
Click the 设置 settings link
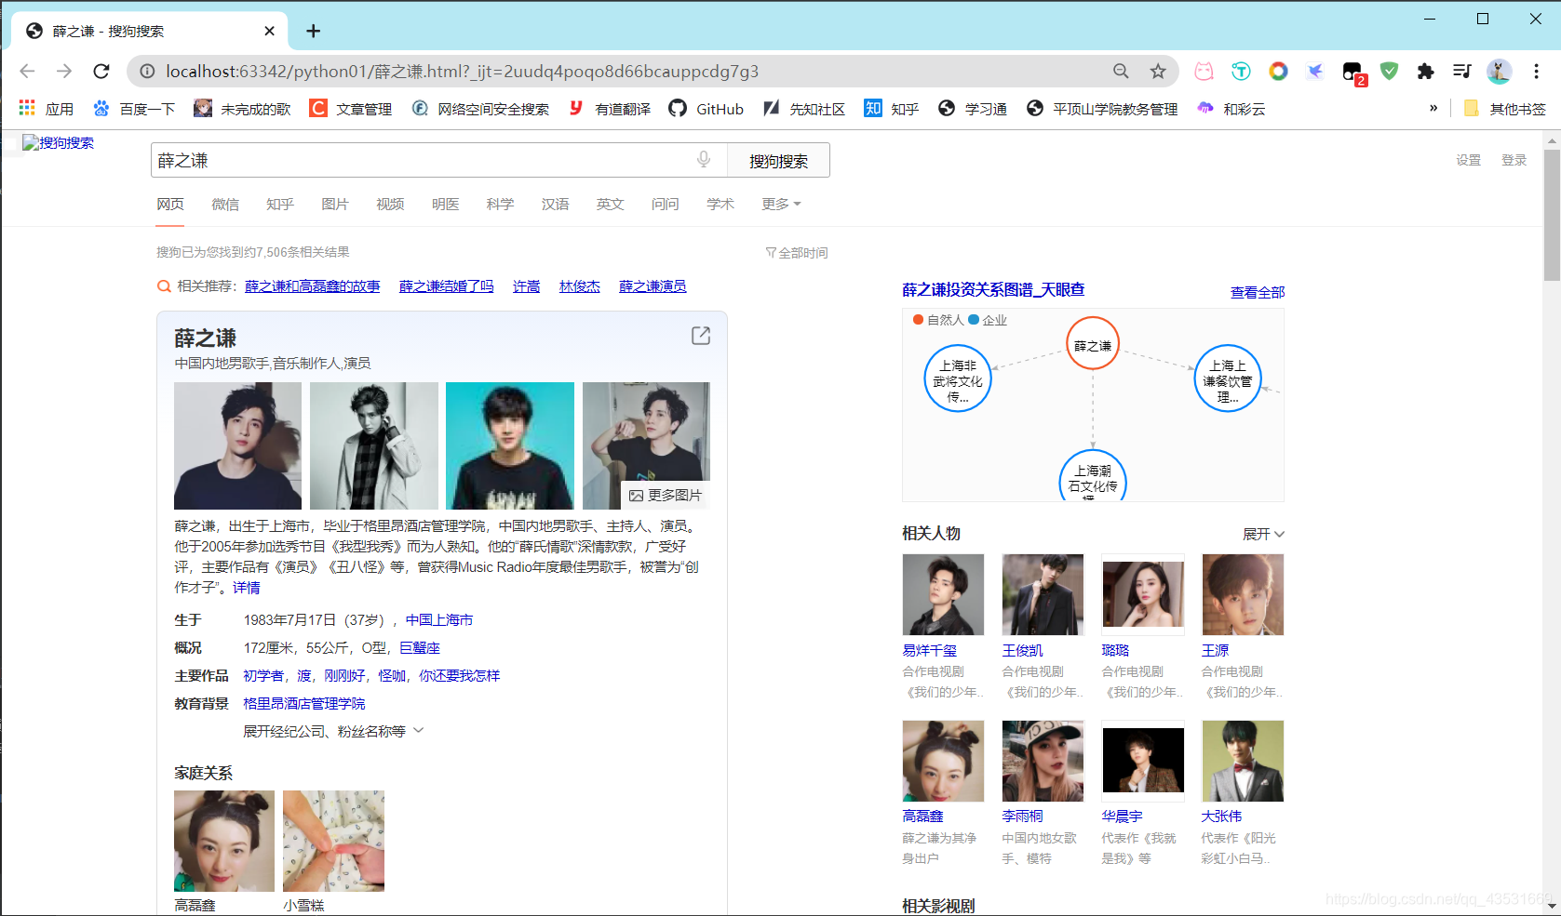[1469, 160]
